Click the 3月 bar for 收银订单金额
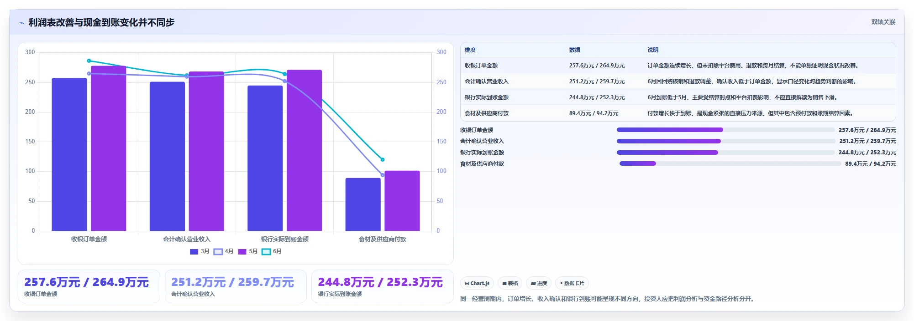The width and height of the screenshot is (914, 321). 69,154
